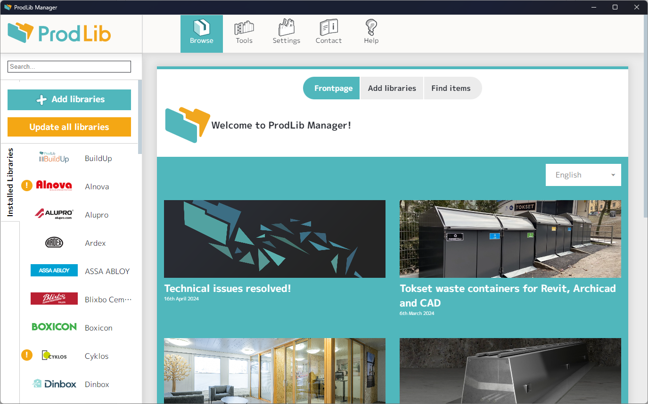
Task: Minimize the ProdLib Manager window
Action: [593, 8]
